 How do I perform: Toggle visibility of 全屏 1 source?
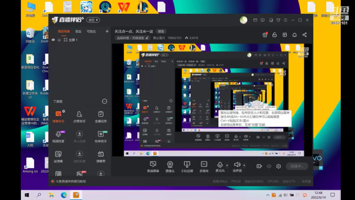[x=53, y=40]
